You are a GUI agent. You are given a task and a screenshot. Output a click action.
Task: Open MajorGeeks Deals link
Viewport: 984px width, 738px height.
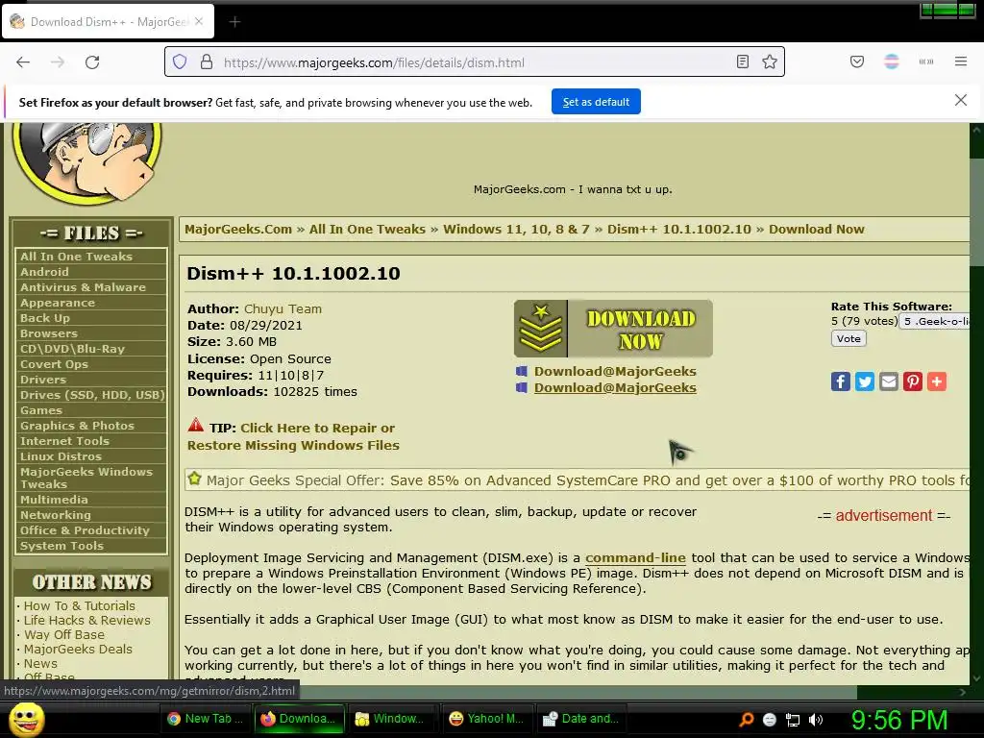pyautogui.click(x=78, y=649)
